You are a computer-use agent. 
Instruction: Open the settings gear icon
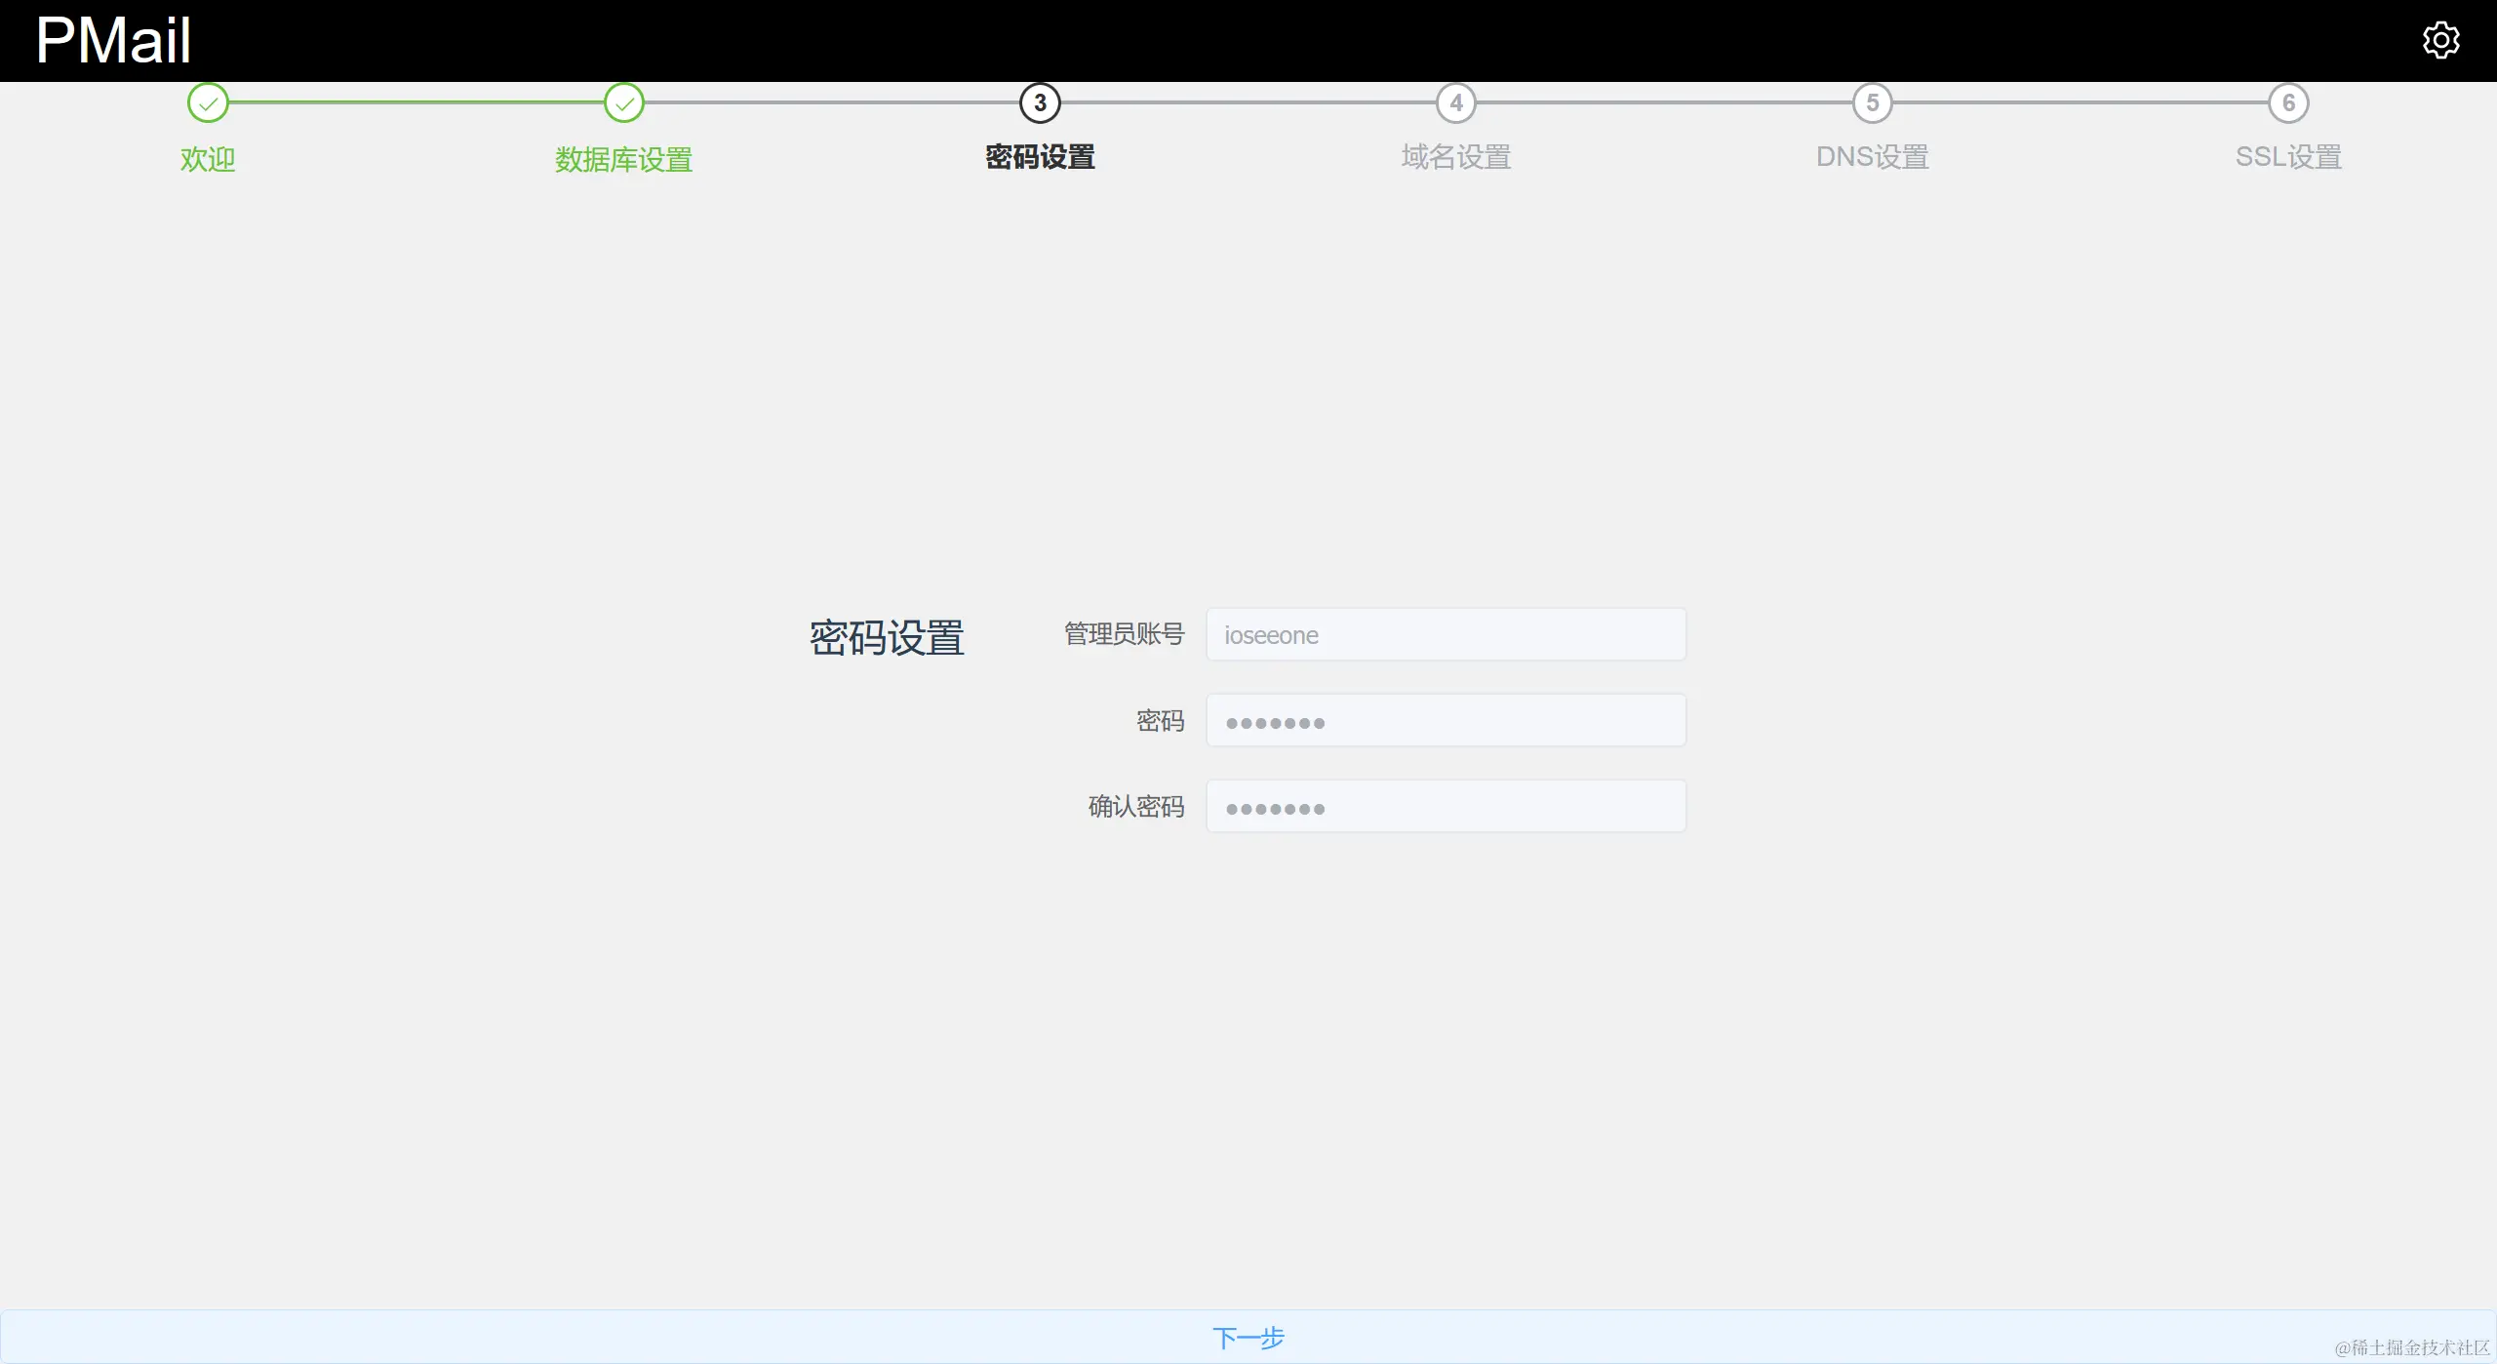[2440, 40]
